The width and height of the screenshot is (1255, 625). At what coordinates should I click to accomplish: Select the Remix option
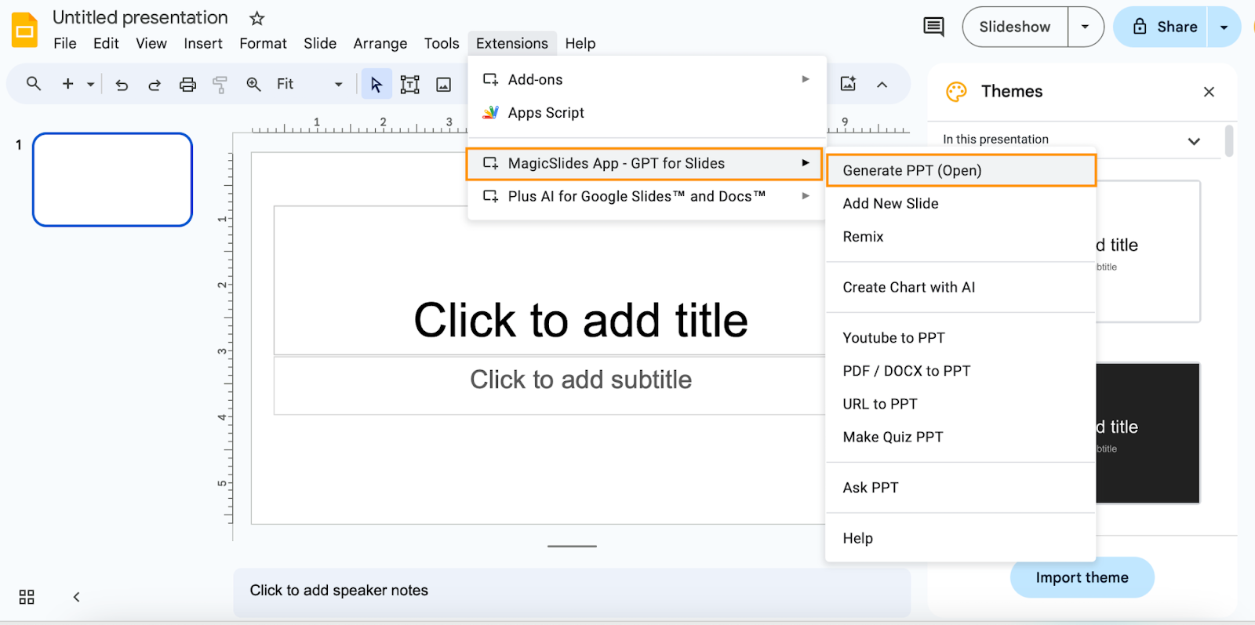click(961, 237)
